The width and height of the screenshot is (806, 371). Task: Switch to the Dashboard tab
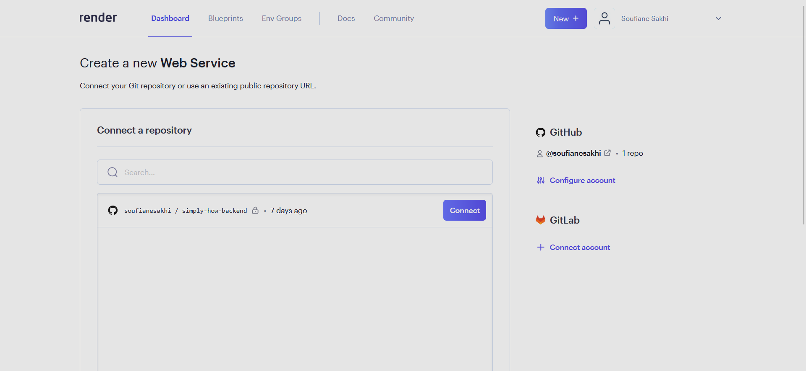(170, 18)
